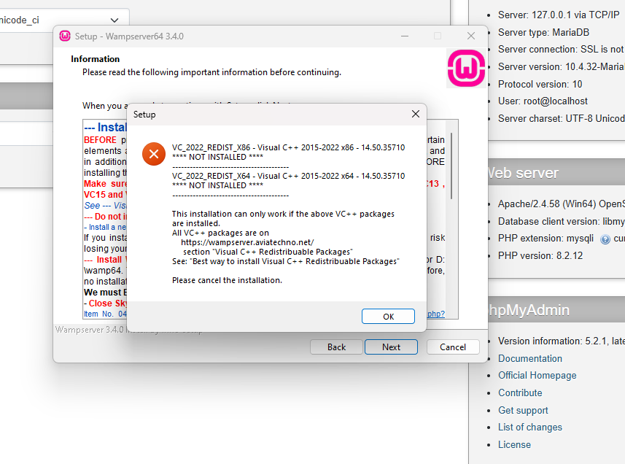
Task: Close the Wampserver64 setup window
Action: (470, 36)
